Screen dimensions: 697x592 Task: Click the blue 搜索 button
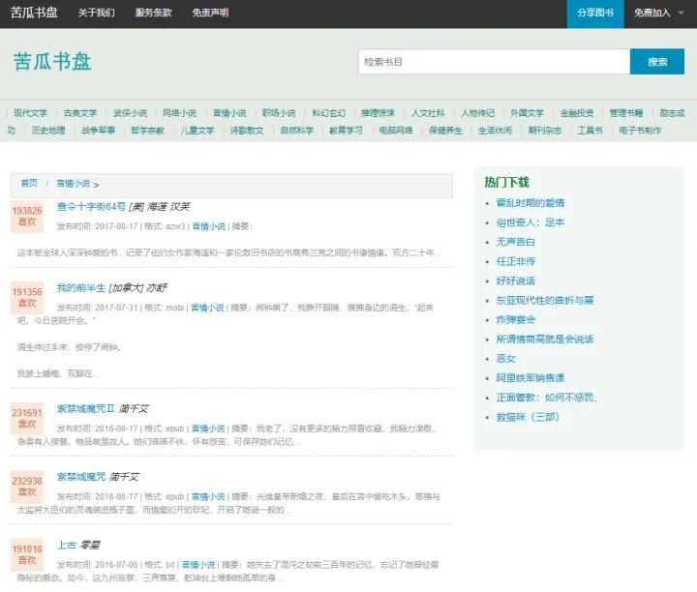point(657,62)
